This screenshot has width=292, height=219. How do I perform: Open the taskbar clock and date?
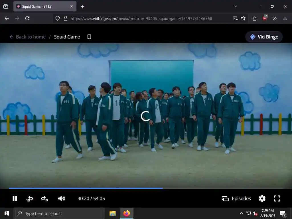coord(267,213)
